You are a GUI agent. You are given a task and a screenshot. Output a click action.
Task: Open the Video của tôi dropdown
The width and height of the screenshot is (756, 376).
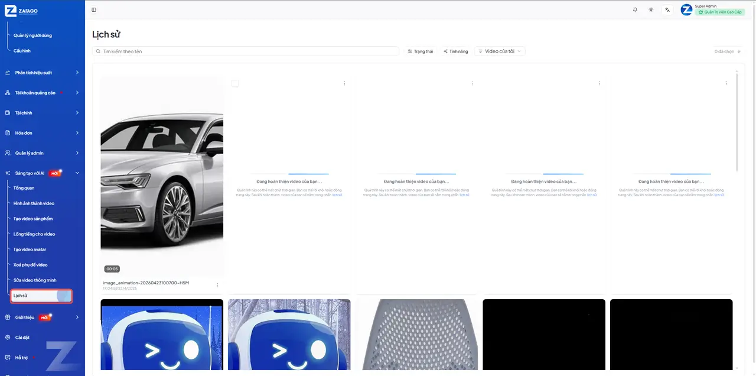500,51
